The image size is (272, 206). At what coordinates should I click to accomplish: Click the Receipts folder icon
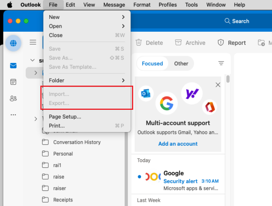(45, 200)
